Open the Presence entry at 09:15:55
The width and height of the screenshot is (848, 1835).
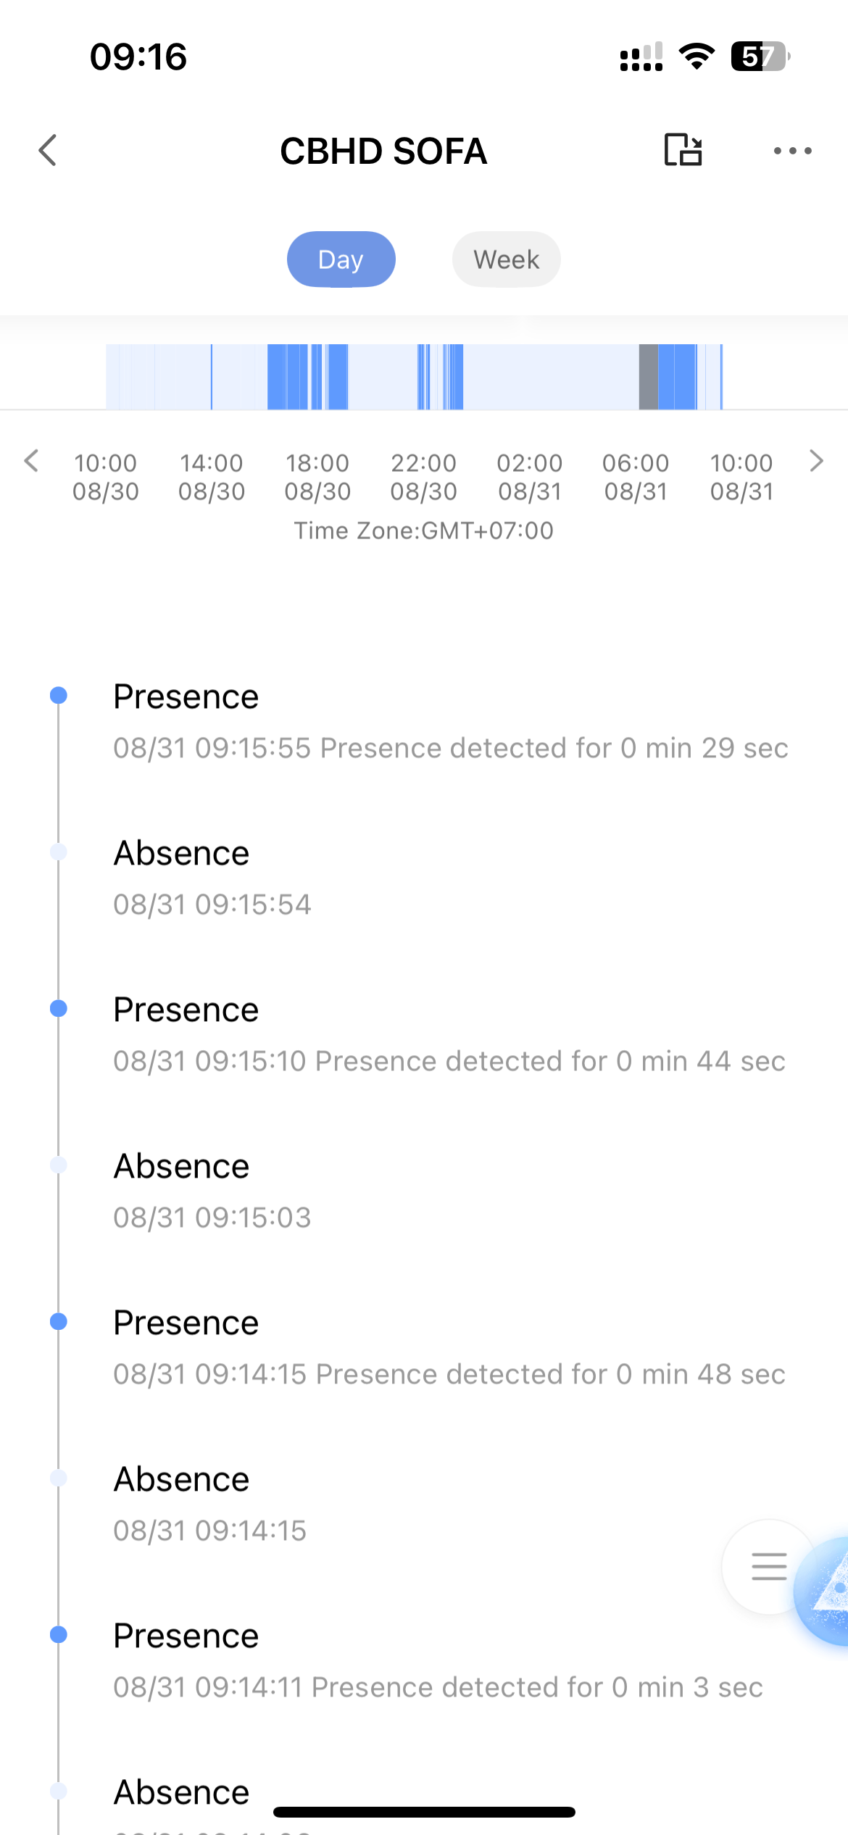(449, 722)
